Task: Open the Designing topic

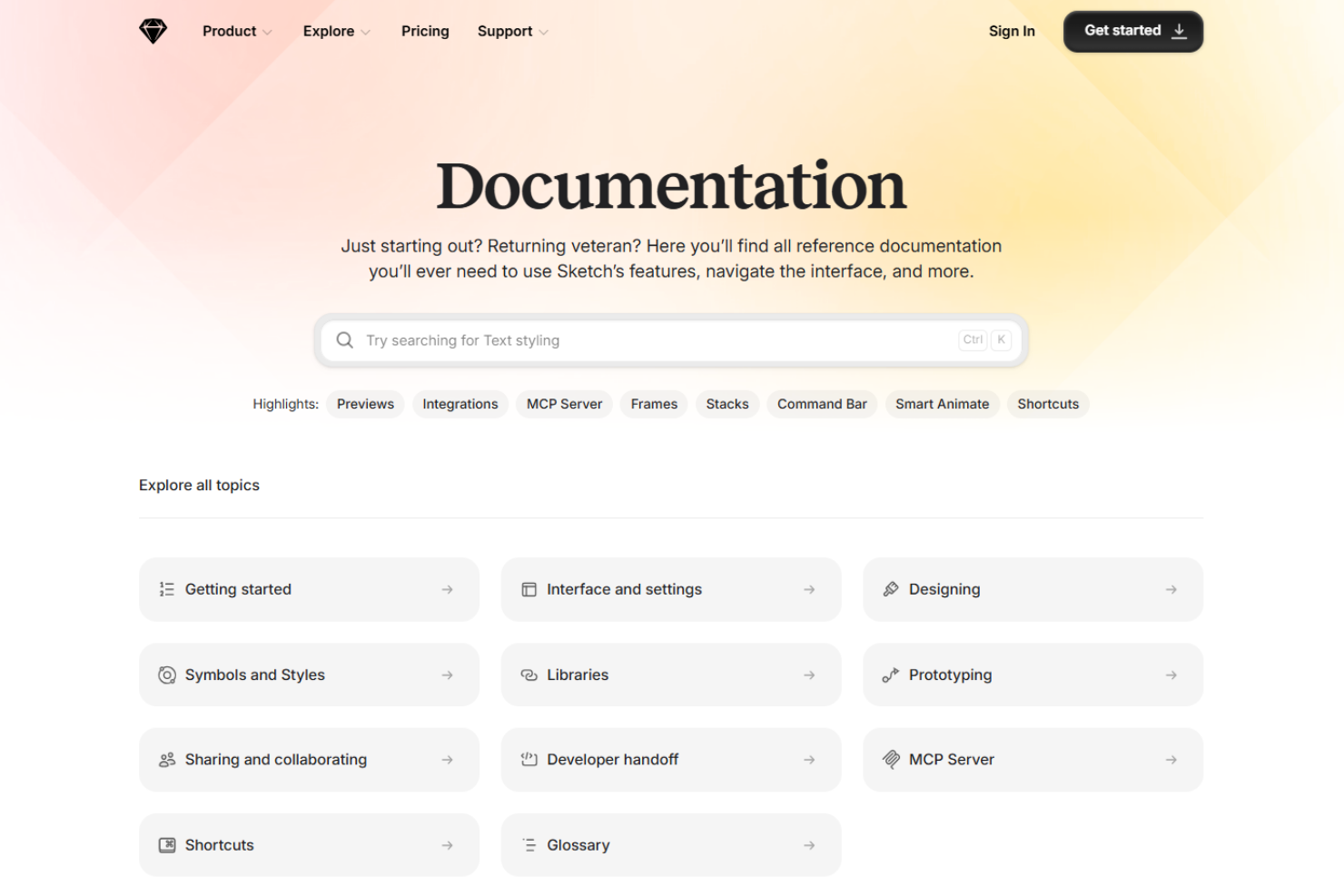Action: [1033, 589]
